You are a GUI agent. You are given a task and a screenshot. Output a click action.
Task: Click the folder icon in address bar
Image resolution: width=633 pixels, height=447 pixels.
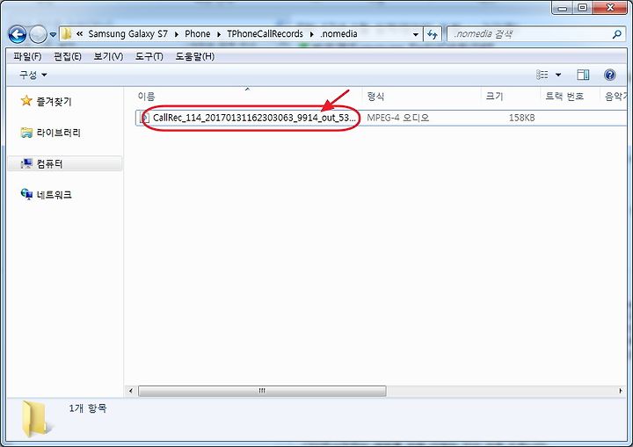pyautogui.click(x=67, y=34)
